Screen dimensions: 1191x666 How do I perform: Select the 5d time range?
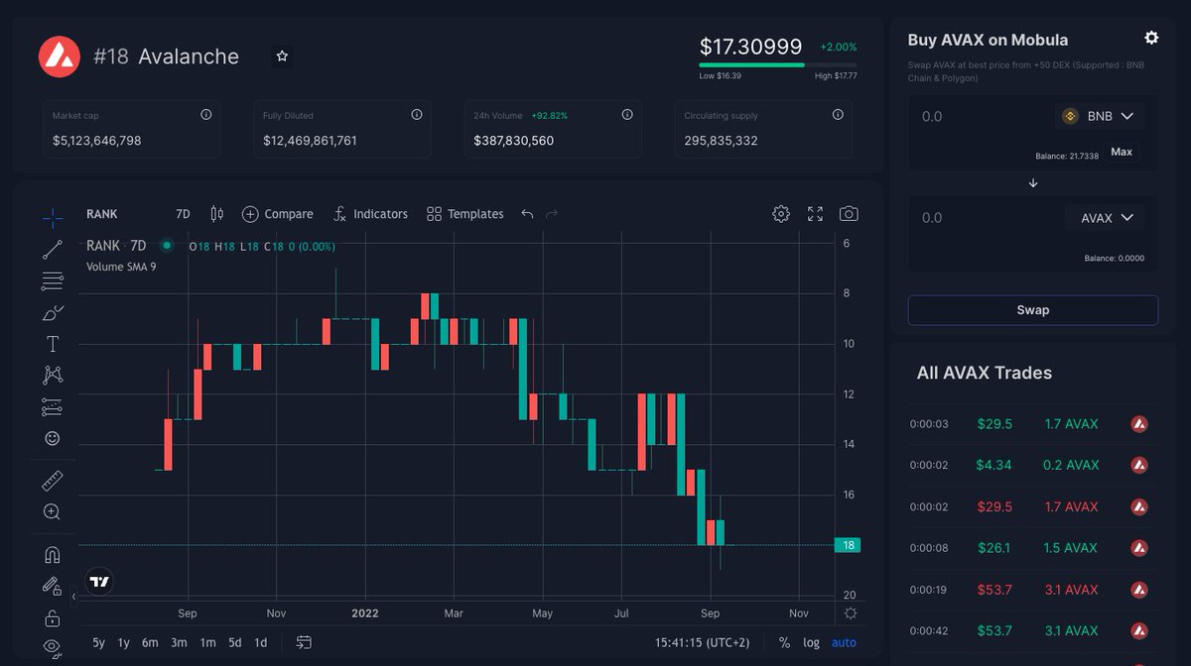click(235, 642)
